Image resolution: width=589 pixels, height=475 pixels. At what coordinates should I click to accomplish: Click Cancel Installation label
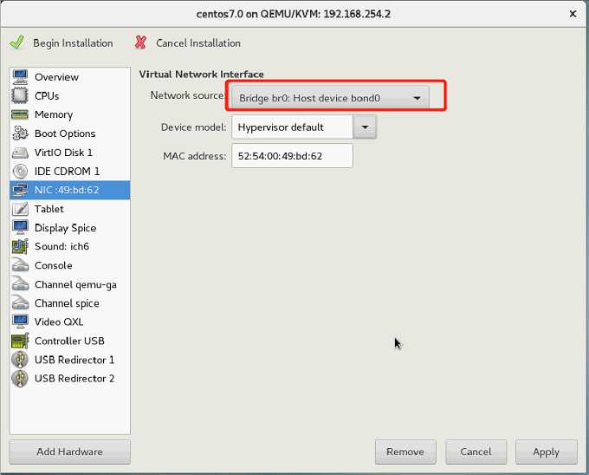[198, 43]
